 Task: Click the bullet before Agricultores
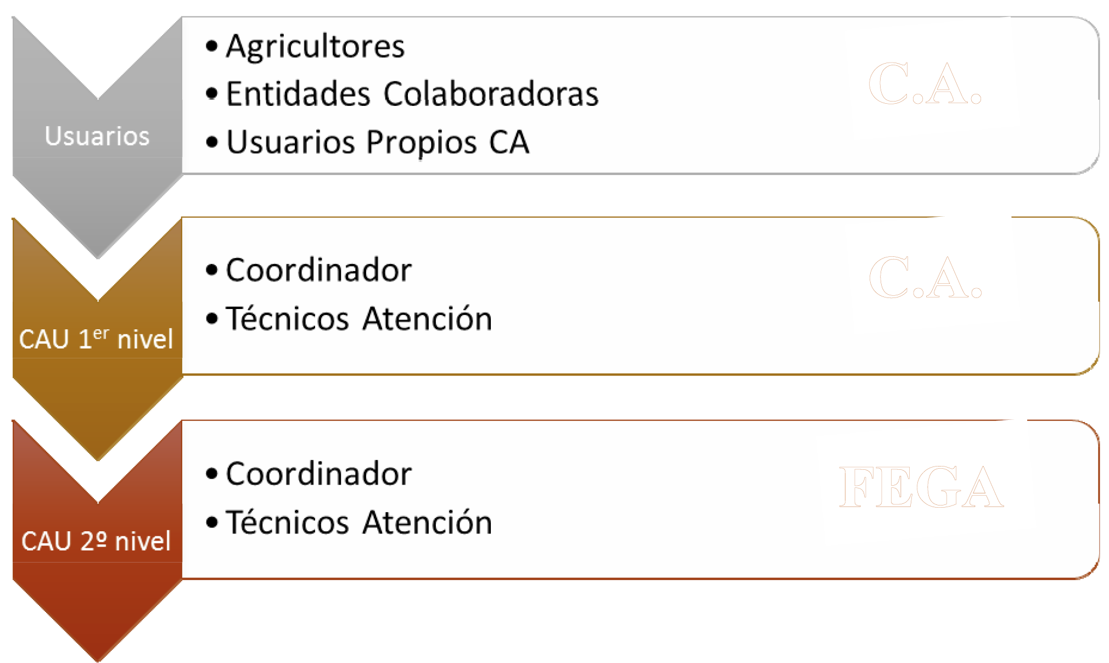[212, 46]
